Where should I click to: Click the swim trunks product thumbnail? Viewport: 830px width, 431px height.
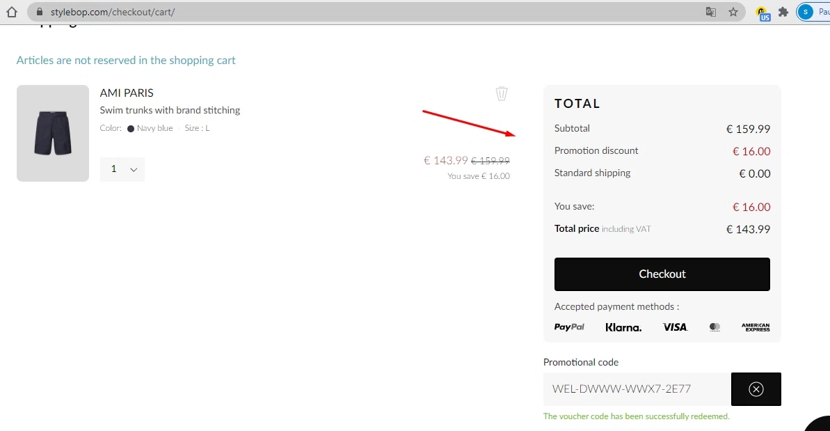pos(53,134)
